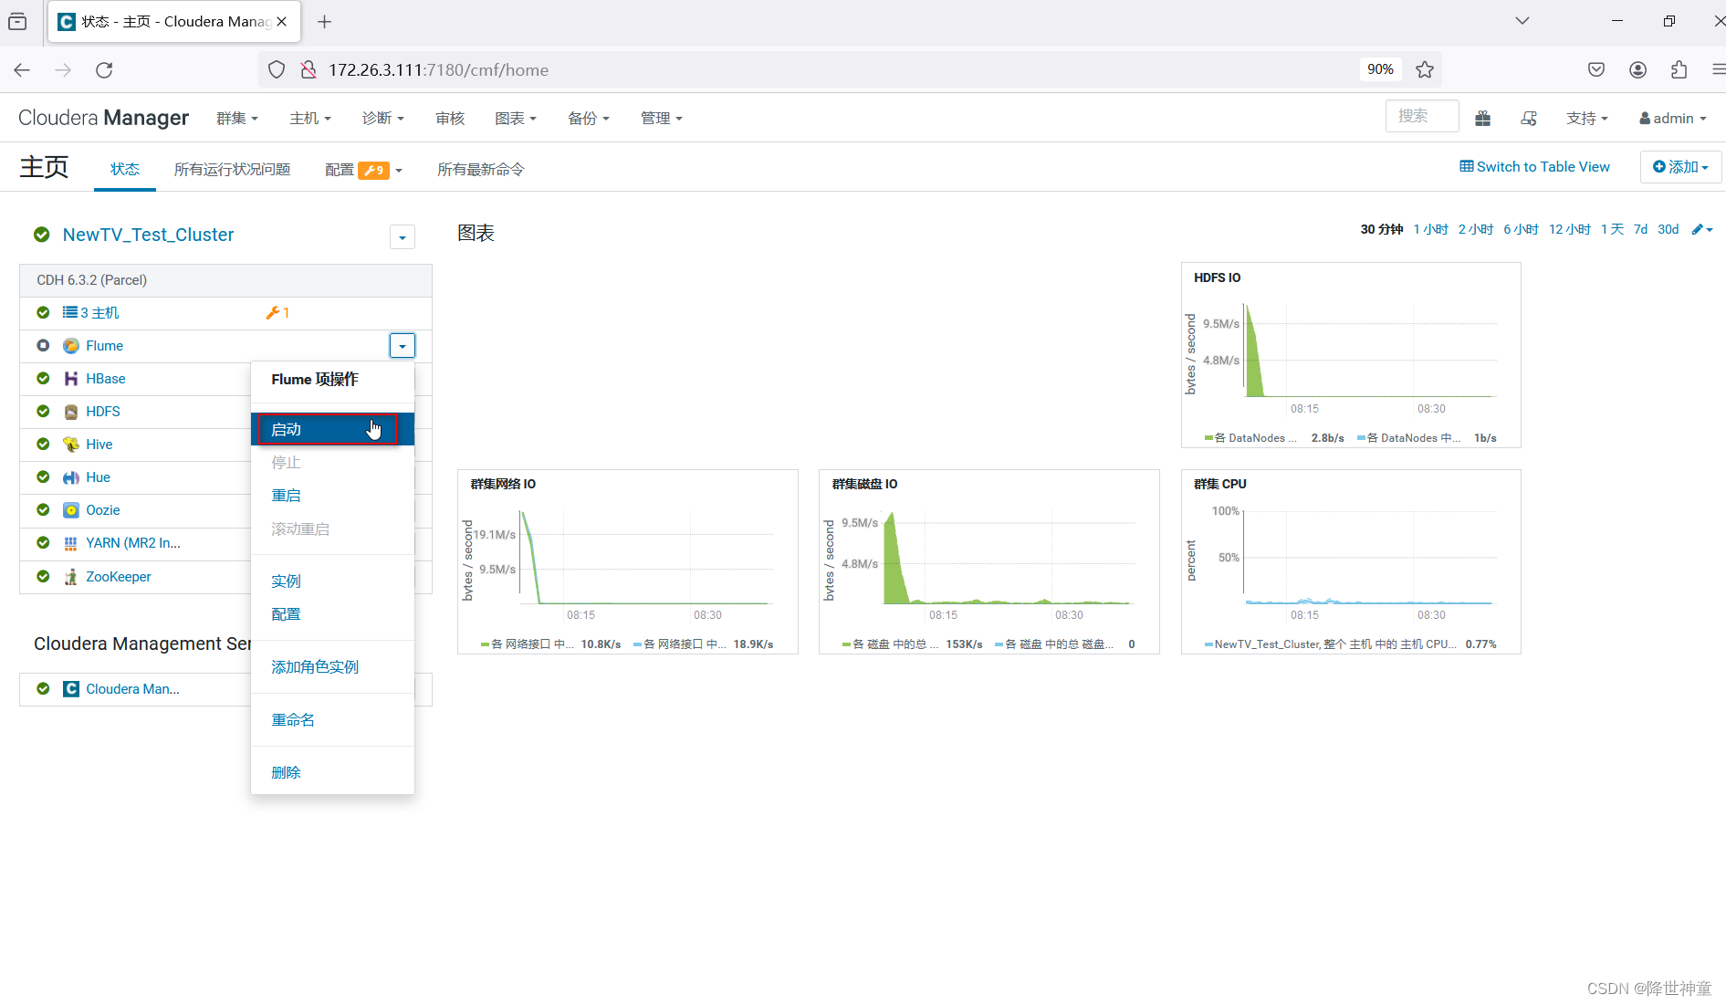Open the 主机 dropdown menu
1726x1005 pixels.
tap(310, 119)
